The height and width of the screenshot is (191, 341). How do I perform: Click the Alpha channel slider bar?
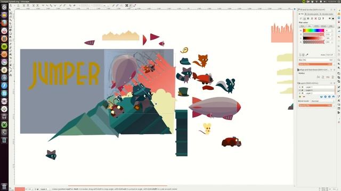[314, 42]
